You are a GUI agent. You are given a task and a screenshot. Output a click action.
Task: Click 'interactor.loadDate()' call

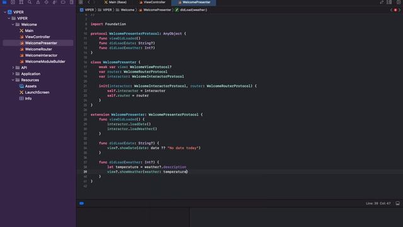(129, 124)
